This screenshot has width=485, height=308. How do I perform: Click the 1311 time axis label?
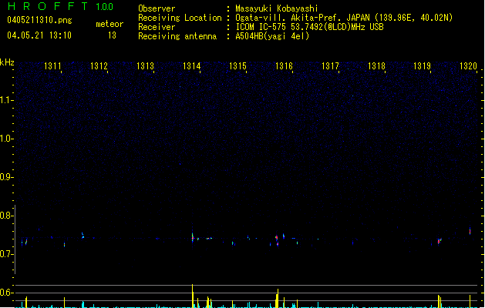tap(52, 65)
